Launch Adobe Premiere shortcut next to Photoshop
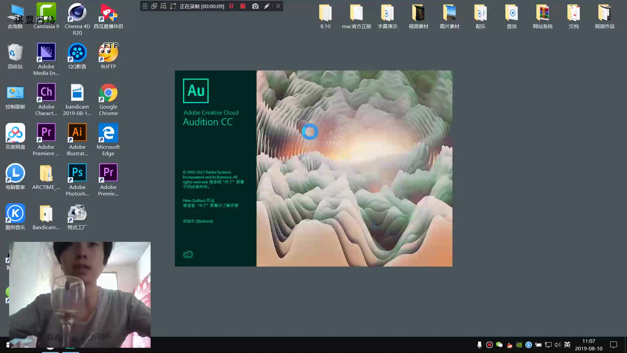The height and width of the screenshot is (353, 627). [x=108, y=180]
